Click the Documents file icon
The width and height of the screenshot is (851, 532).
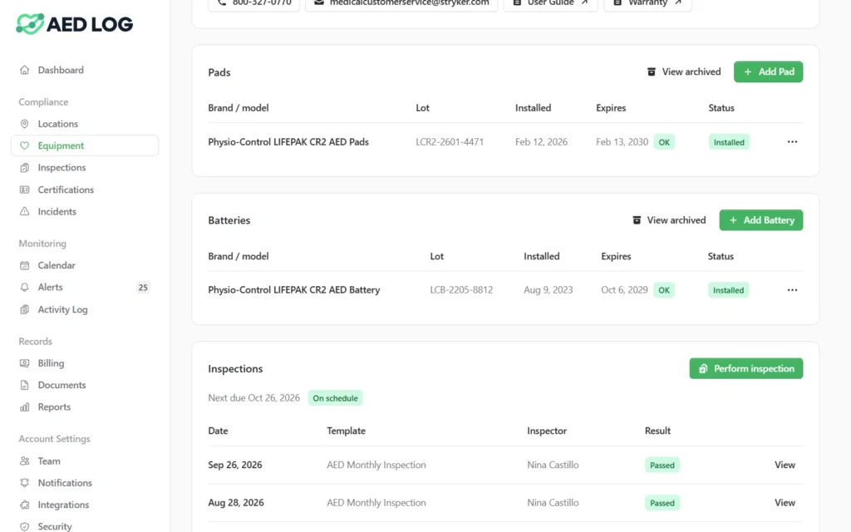(24, 385)
